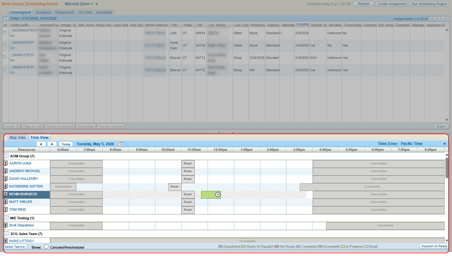Click Run Scheduling Engine button
This screenshot has width=452, height=256.
(x=429, y=4)
